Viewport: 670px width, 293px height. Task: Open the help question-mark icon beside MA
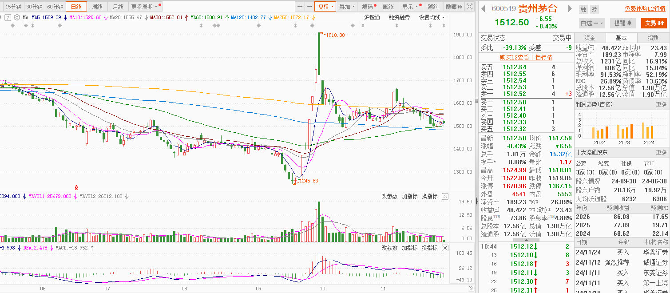click(x=8, y=17)
